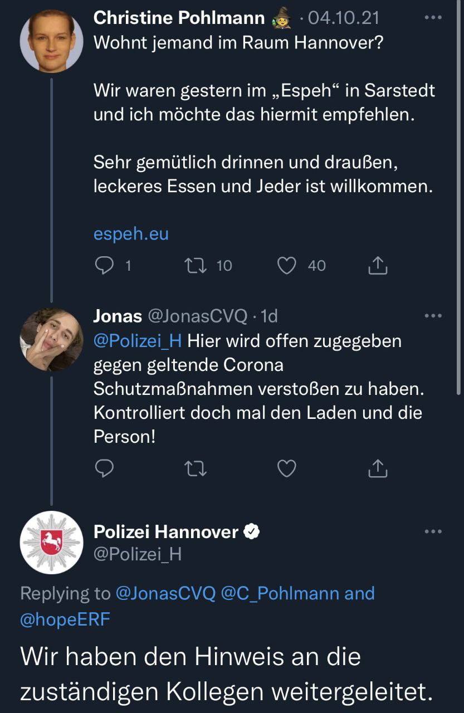Like Jonas's tweet
The height and width of the screenshot is (713, 464).
point(286,469)
